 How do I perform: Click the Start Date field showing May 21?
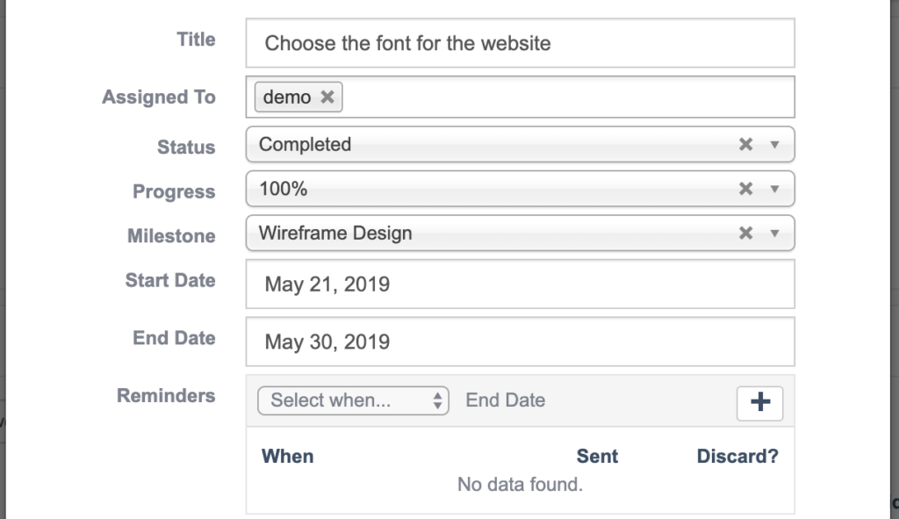coord(519,284)
